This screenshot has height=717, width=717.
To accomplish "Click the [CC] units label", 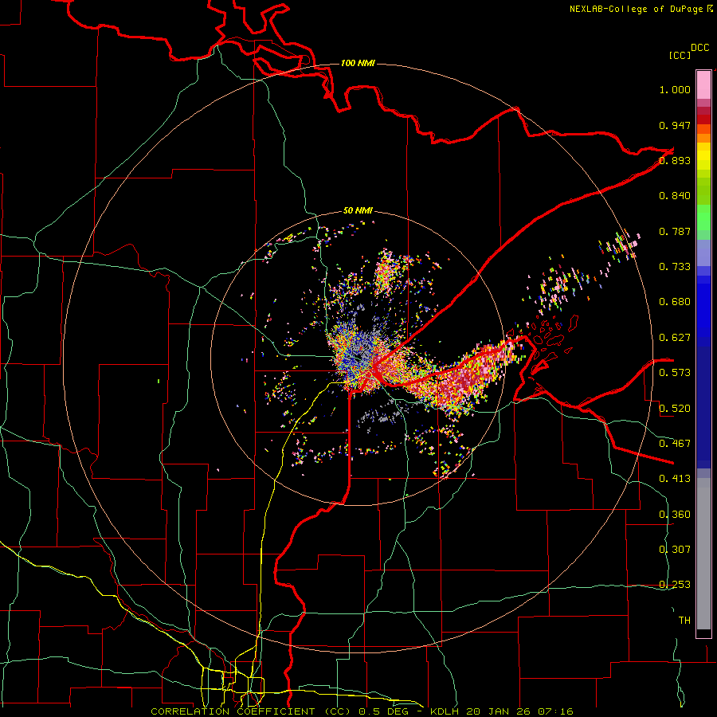I will click(680, 55).
